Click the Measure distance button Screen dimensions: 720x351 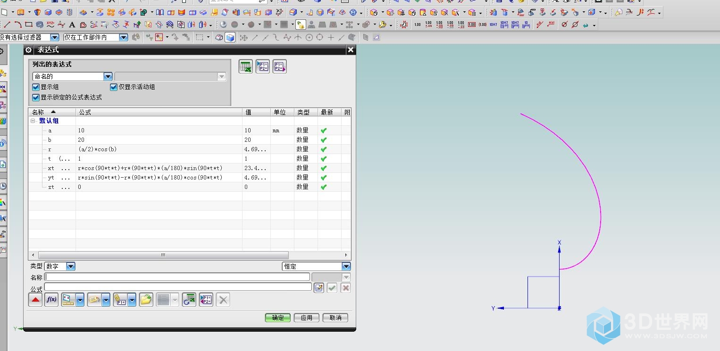click(x=68, y=300)
